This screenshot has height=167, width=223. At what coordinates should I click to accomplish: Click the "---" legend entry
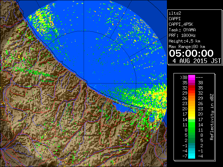[199, 78]
